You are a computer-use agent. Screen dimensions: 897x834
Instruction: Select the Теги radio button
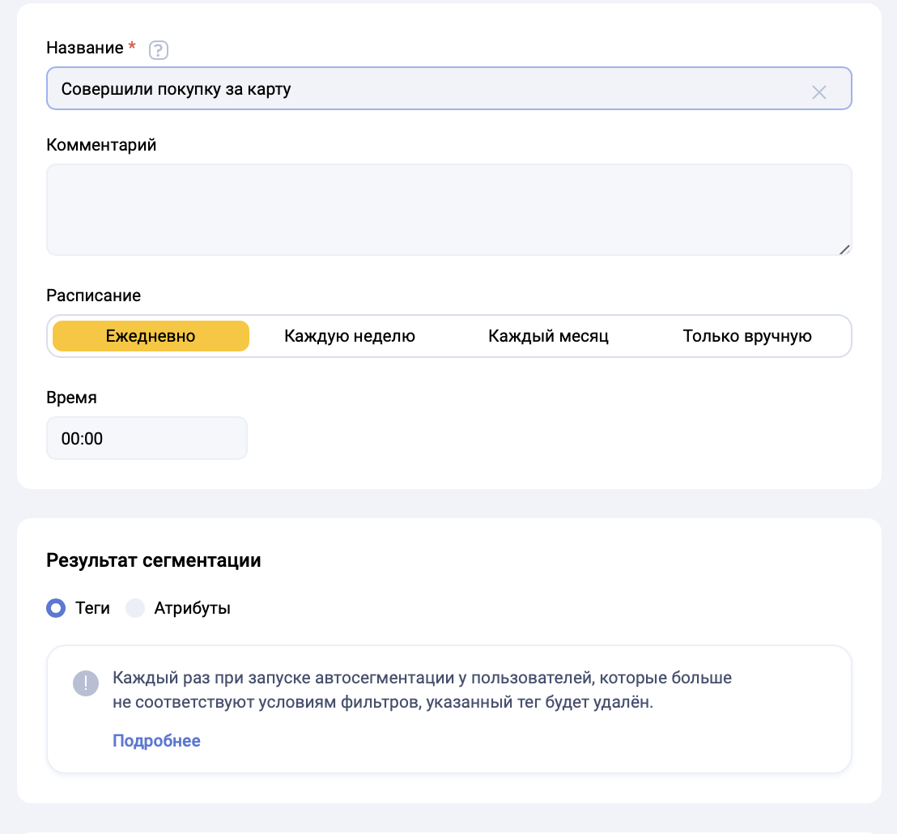(56, 608)
